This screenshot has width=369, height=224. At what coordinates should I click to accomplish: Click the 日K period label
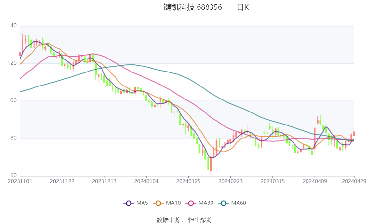[x=243, y=7]
